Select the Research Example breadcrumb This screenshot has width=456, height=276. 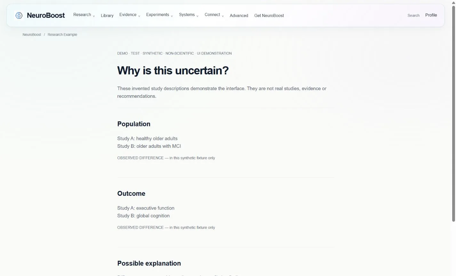click(62, 35)
